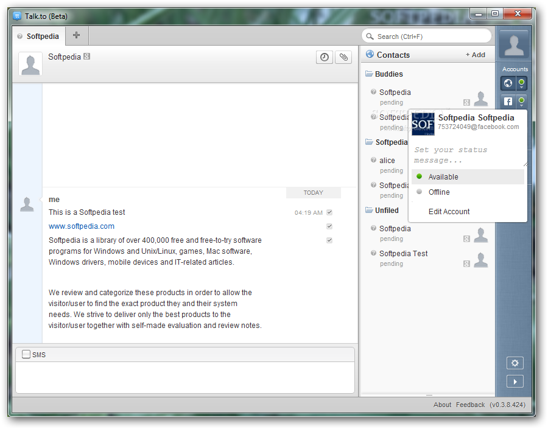
Task: Select contact alice
Action: pos(387,161)
